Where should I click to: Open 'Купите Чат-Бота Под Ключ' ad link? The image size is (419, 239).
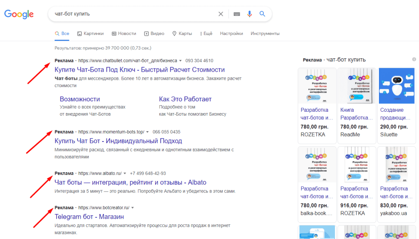(140, 69)
